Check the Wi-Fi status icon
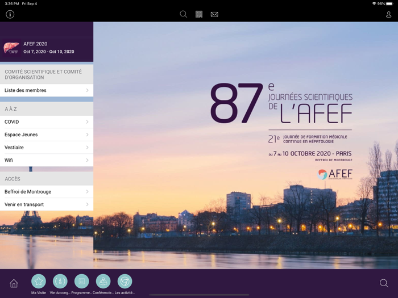Image resolution: width=398 pixels, height=298 pixels. pyautogui.click(x=374, y=3)
